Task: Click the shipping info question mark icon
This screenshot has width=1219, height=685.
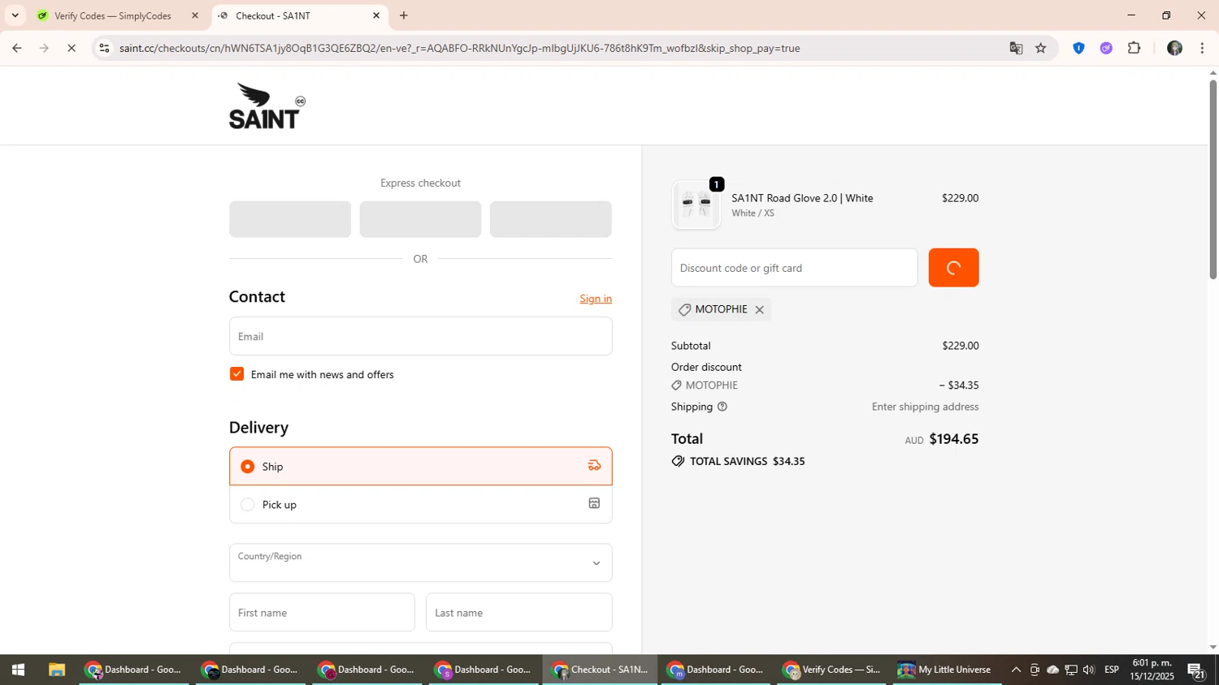Action: click(722, 407)
